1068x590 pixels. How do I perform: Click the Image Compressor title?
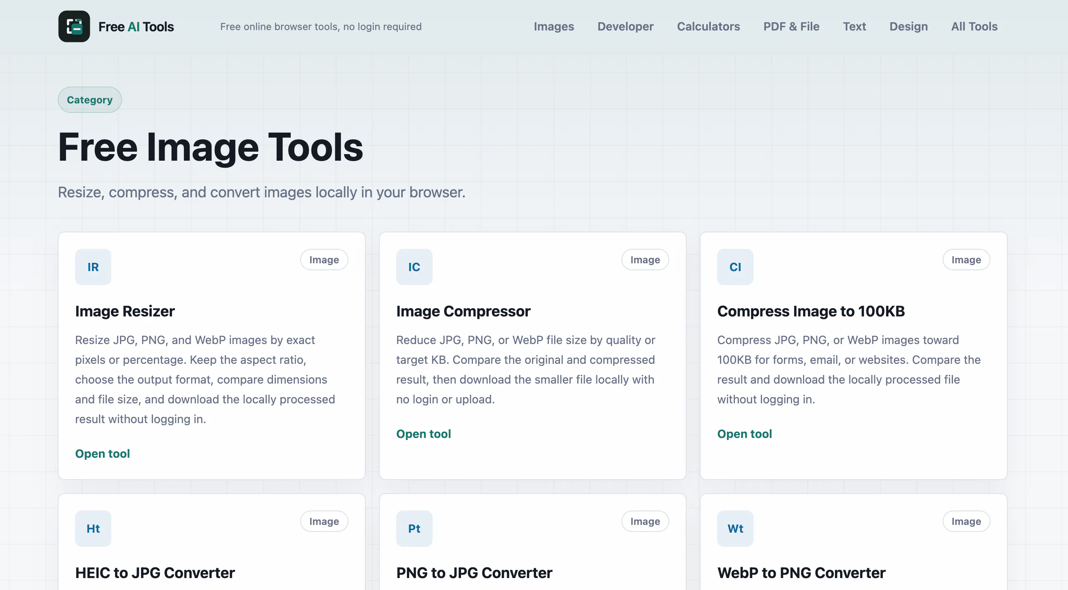(463, 311)
